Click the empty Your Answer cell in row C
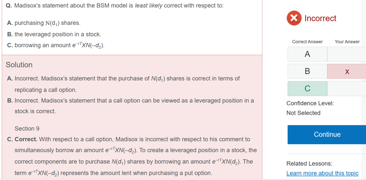 point(346,88)
